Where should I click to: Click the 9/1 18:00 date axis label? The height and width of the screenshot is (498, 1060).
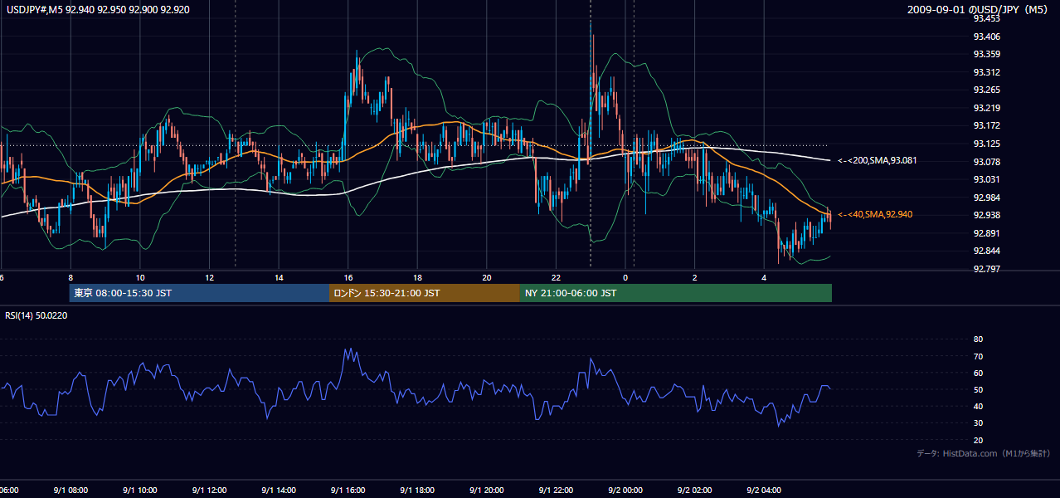417,491
